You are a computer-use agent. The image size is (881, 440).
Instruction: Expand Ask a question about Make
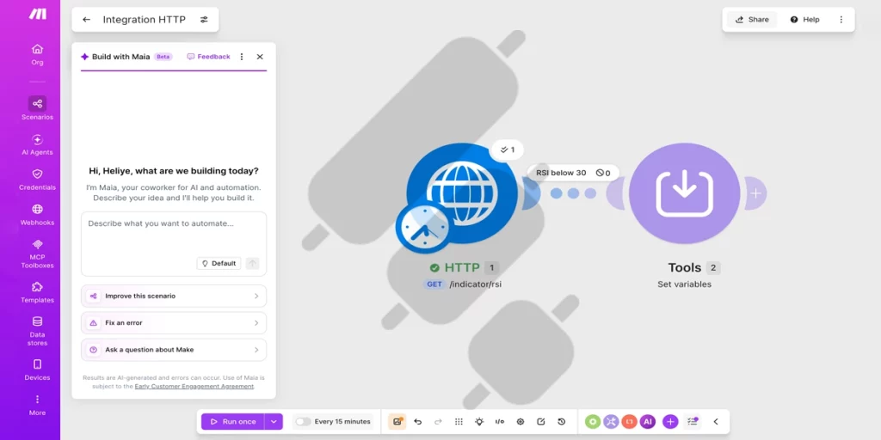point(174,350)
